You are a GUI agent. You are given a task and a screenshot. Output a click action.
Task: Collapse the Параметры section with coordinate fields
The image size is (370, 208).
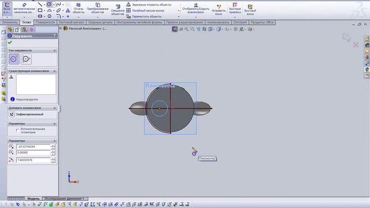pos(54,141)
